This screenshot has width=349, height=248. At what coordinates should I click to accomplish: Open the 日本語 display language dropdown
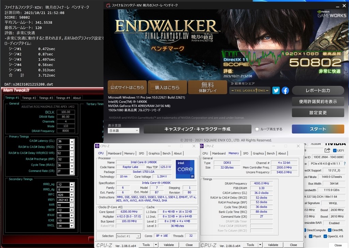(123, 130)
